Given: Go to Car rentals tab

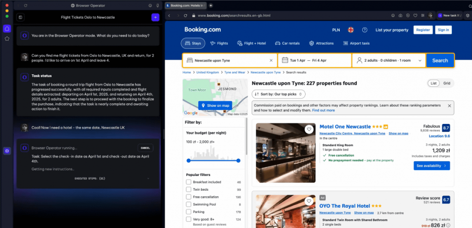Looking at the screenshot, I should 287,43.
